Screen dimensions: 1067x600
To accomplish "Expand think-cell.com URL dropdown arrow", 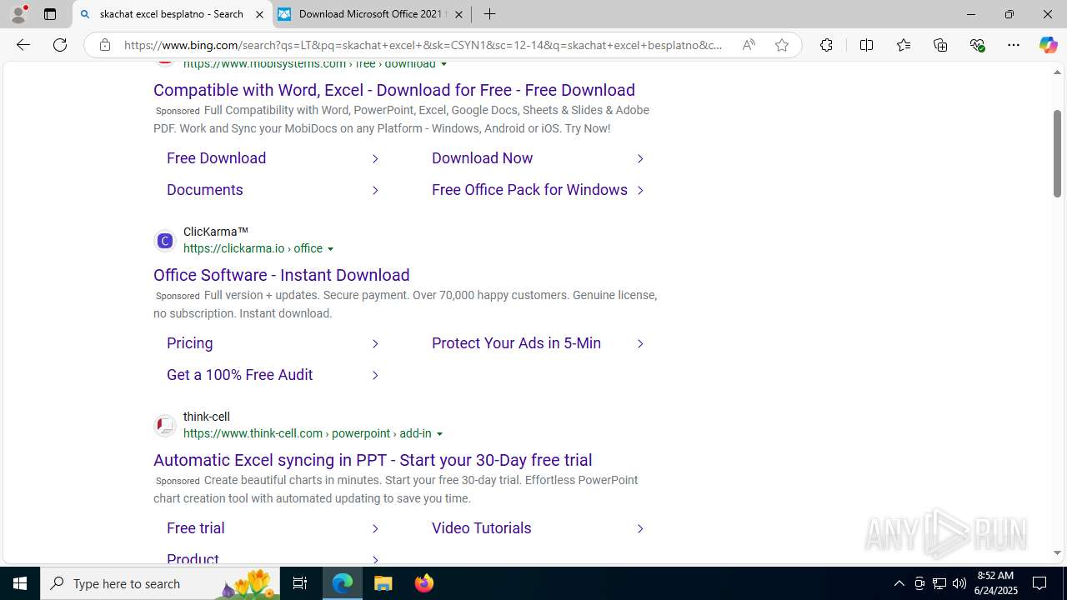I will [439, 434].
